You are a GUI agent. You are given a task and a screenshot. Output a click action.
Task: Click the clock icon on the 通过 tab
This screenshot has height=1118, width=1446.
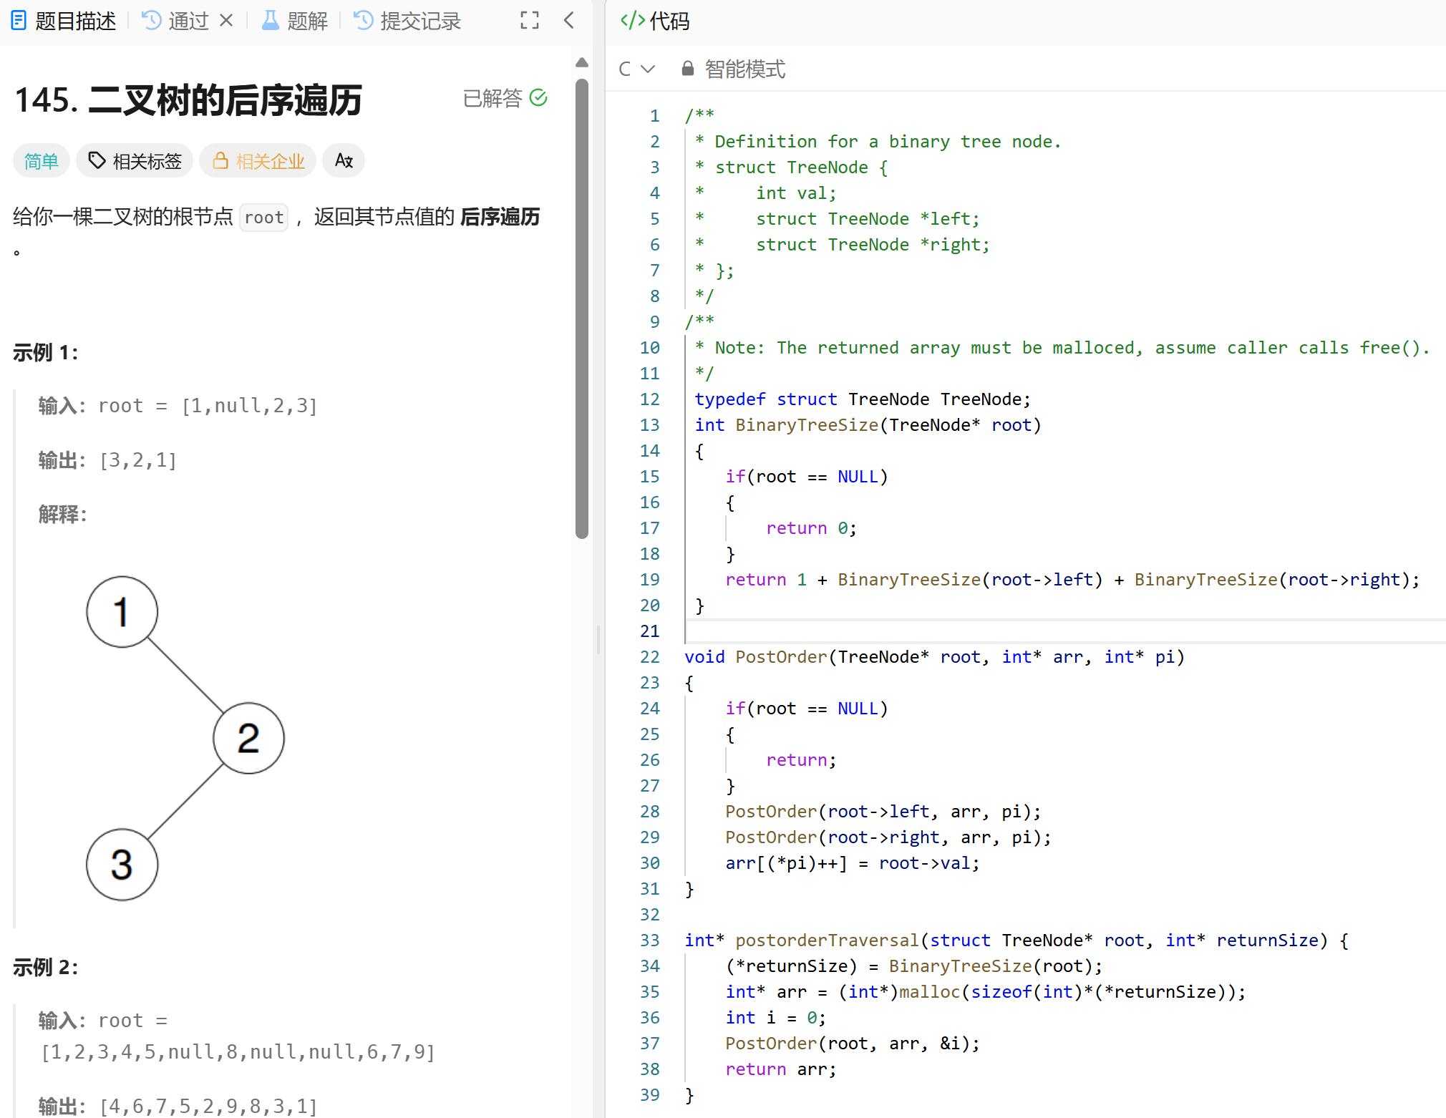pos(152,21)
